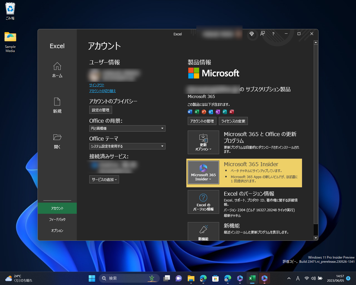Select the Access icon in the products row

[x=231, y=112]
